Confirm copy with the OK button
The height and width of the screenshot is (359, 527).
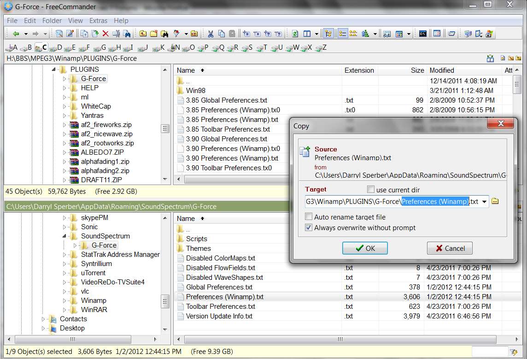pyautogui.click(x=365, y=248)
